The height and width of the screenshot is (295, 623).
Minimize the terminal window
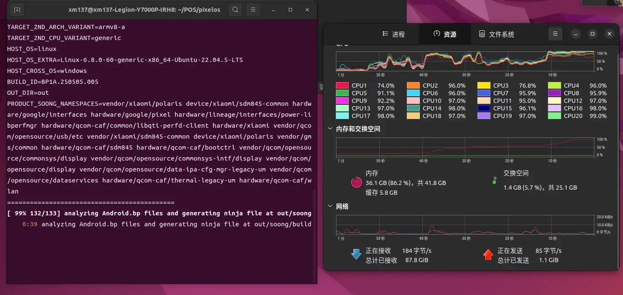tap(274, 10)
